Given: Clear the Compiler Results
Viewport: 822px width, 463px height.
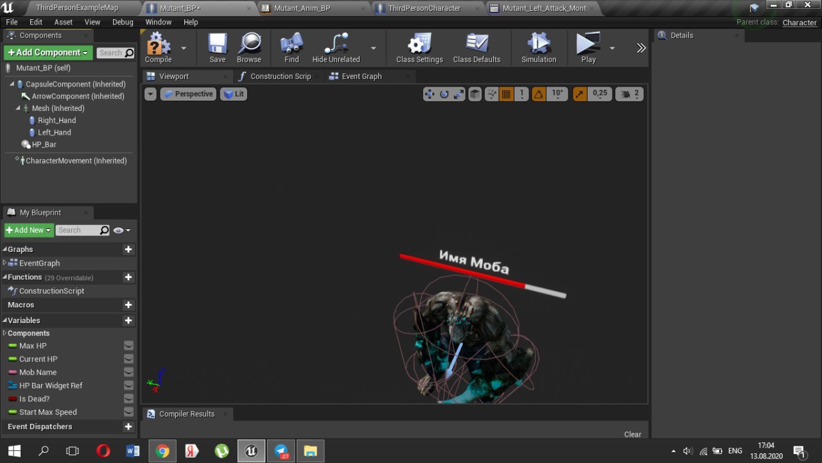Looking at the screenshot, I should pyautogui.click(x=633, y=434).
